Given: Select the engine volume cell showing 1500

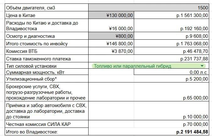Looking at the screenshot, I should pos(149,8).
